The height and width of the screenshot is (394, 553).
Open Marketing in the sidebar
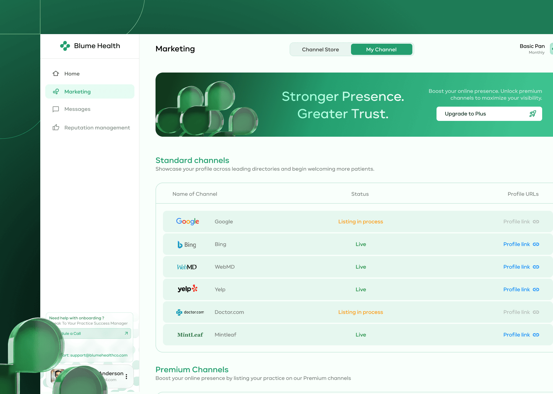(90, 91)
